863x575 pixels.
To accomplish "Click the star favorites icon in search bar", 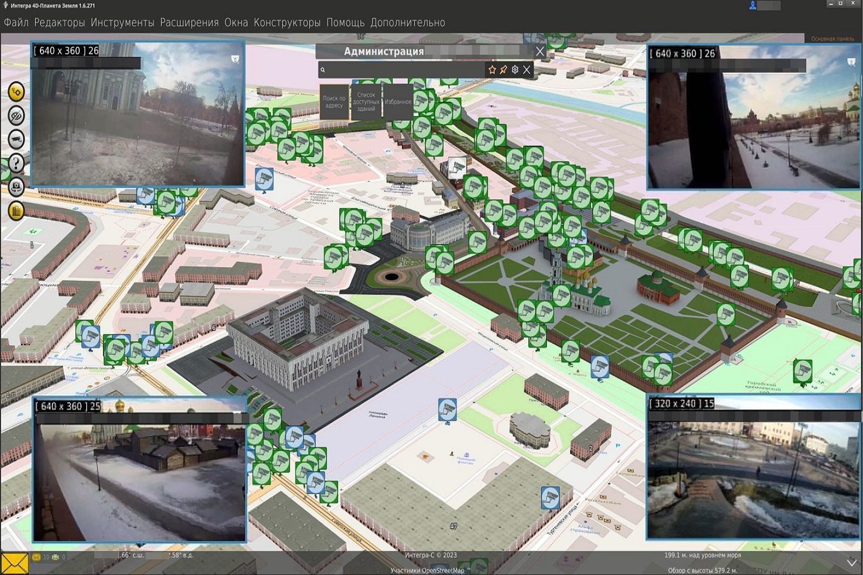I will tap(492, 70).
